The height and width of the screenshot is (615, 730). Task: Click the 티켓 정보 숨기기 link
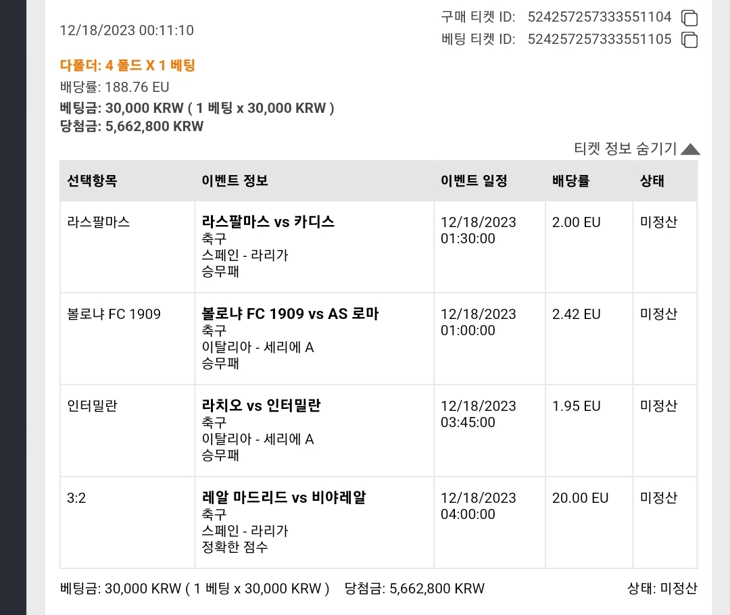pos(625,149)
